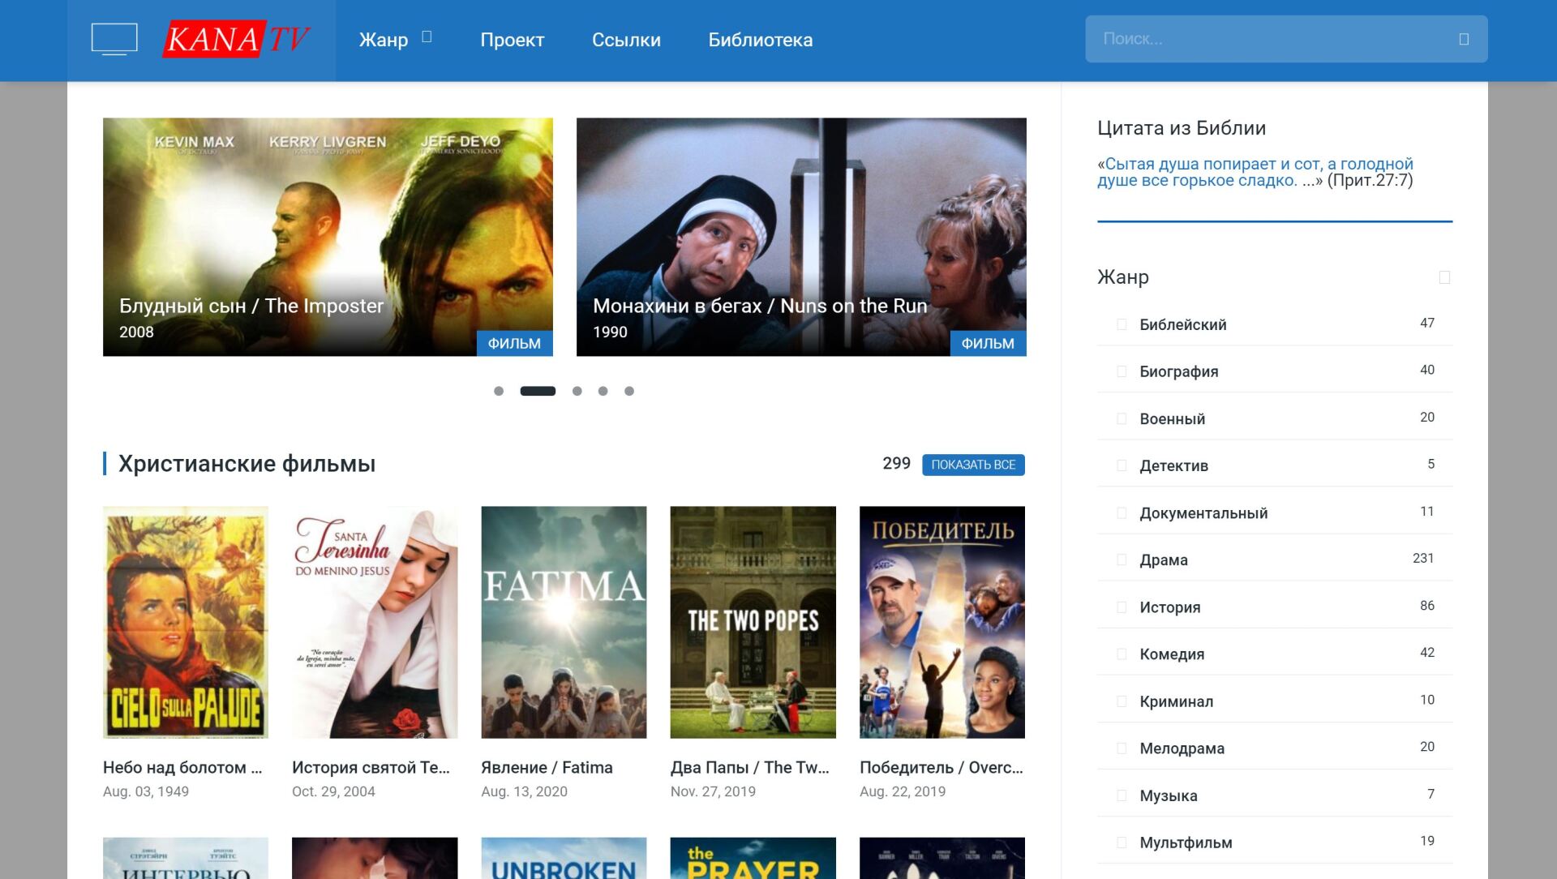The image size is (1557, 879).
Task: Open The Two Popes poster
Action: coord(753,622)
